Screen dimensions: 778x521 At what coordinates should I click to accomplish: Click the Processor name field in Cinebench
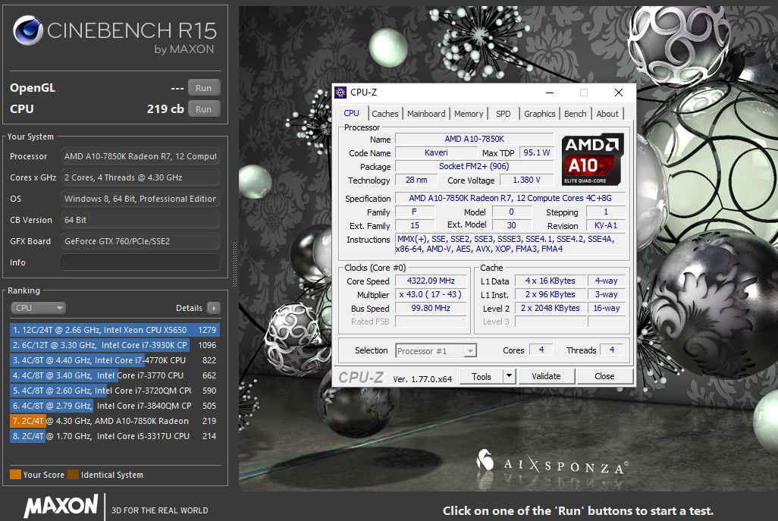tap(140, 156)
